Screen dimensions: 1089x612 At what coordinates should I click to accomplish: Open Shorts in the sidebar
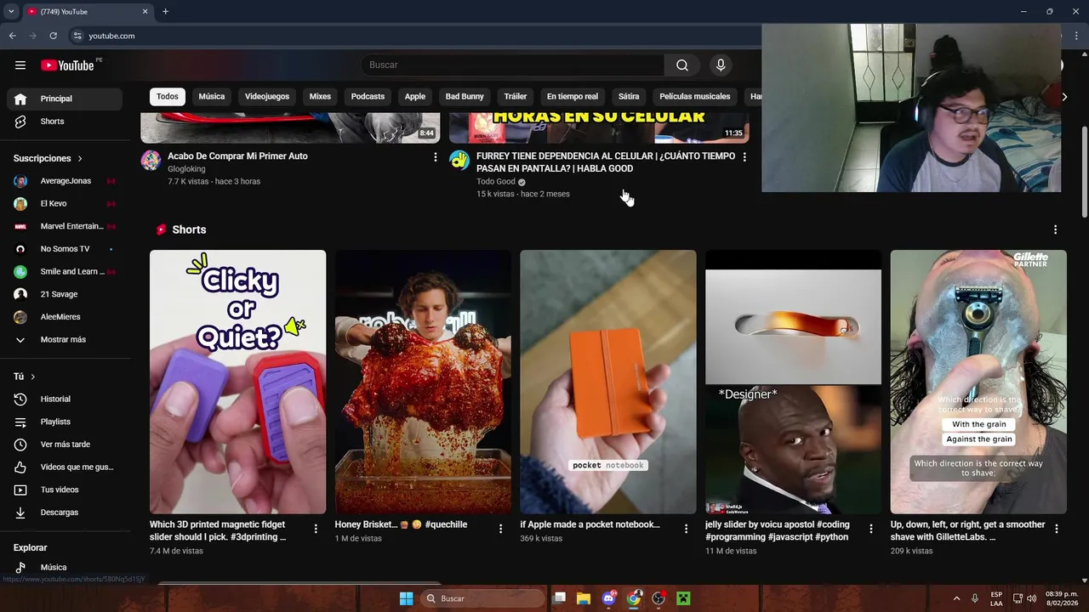(65, 122)
